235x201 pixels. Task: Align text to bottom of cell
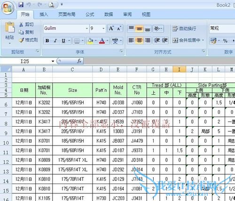click(x=148, y=29)
